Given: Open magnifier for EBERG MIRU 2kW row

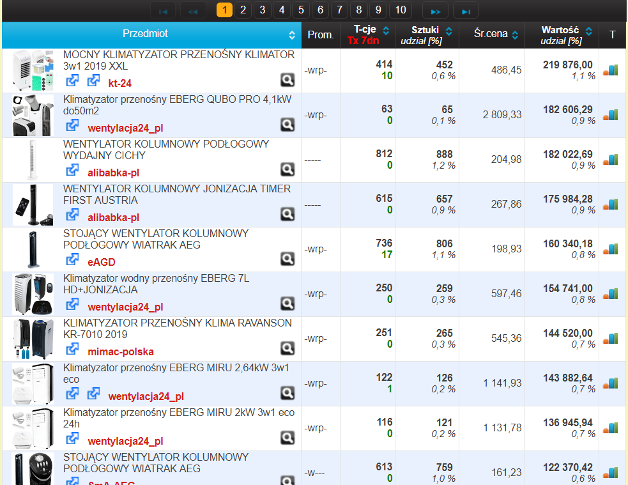Looking at the screenshot, I should (x=287, y=438).
